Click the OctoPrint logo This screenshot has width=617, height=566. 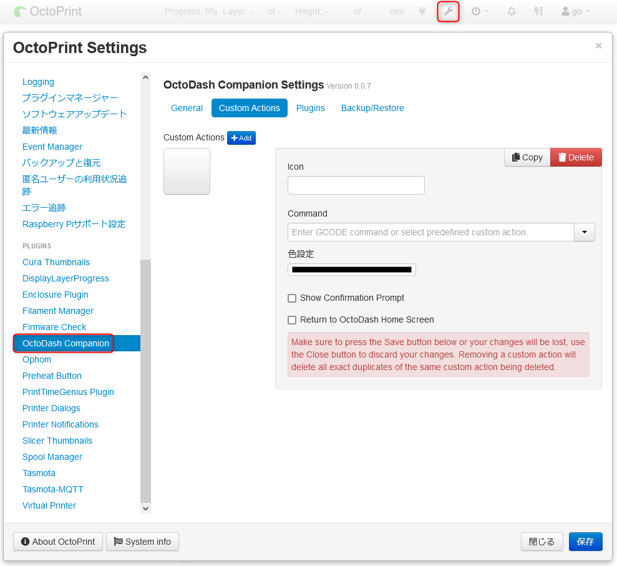[x=47, y=11]
